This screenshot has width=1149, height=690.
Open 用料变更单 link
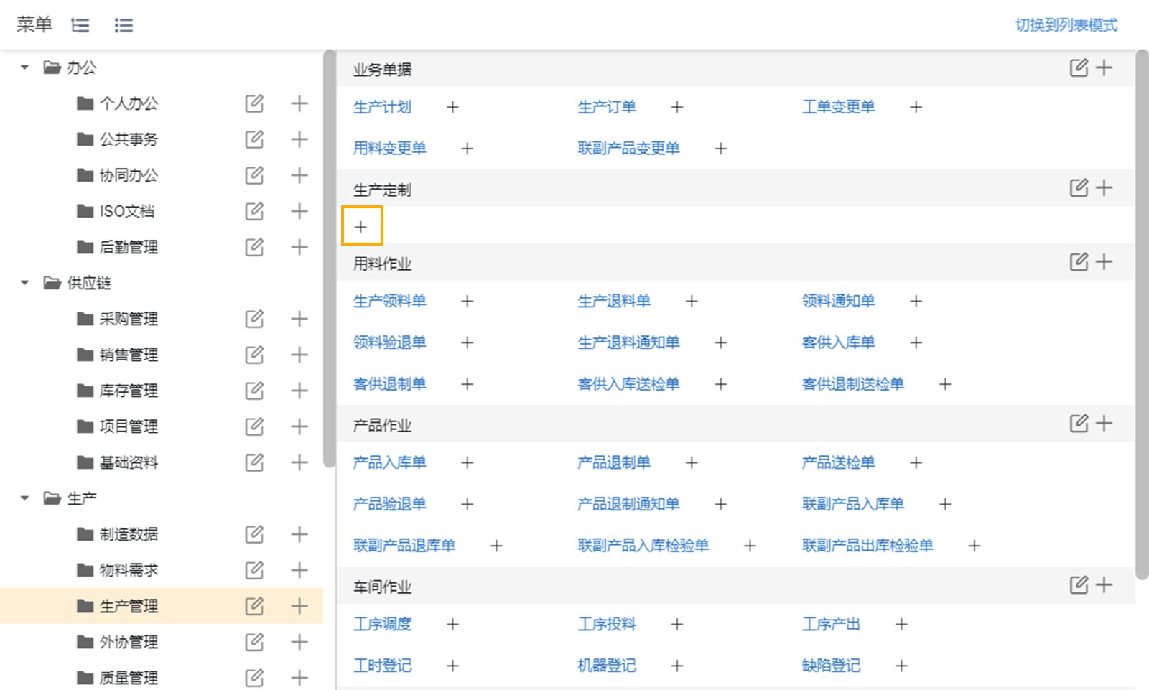(x=390, y=149)
